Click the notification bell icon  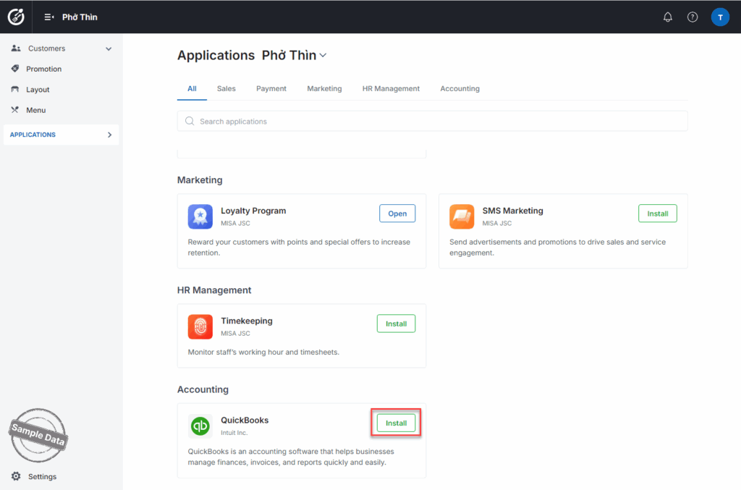(x=667, y=17)
